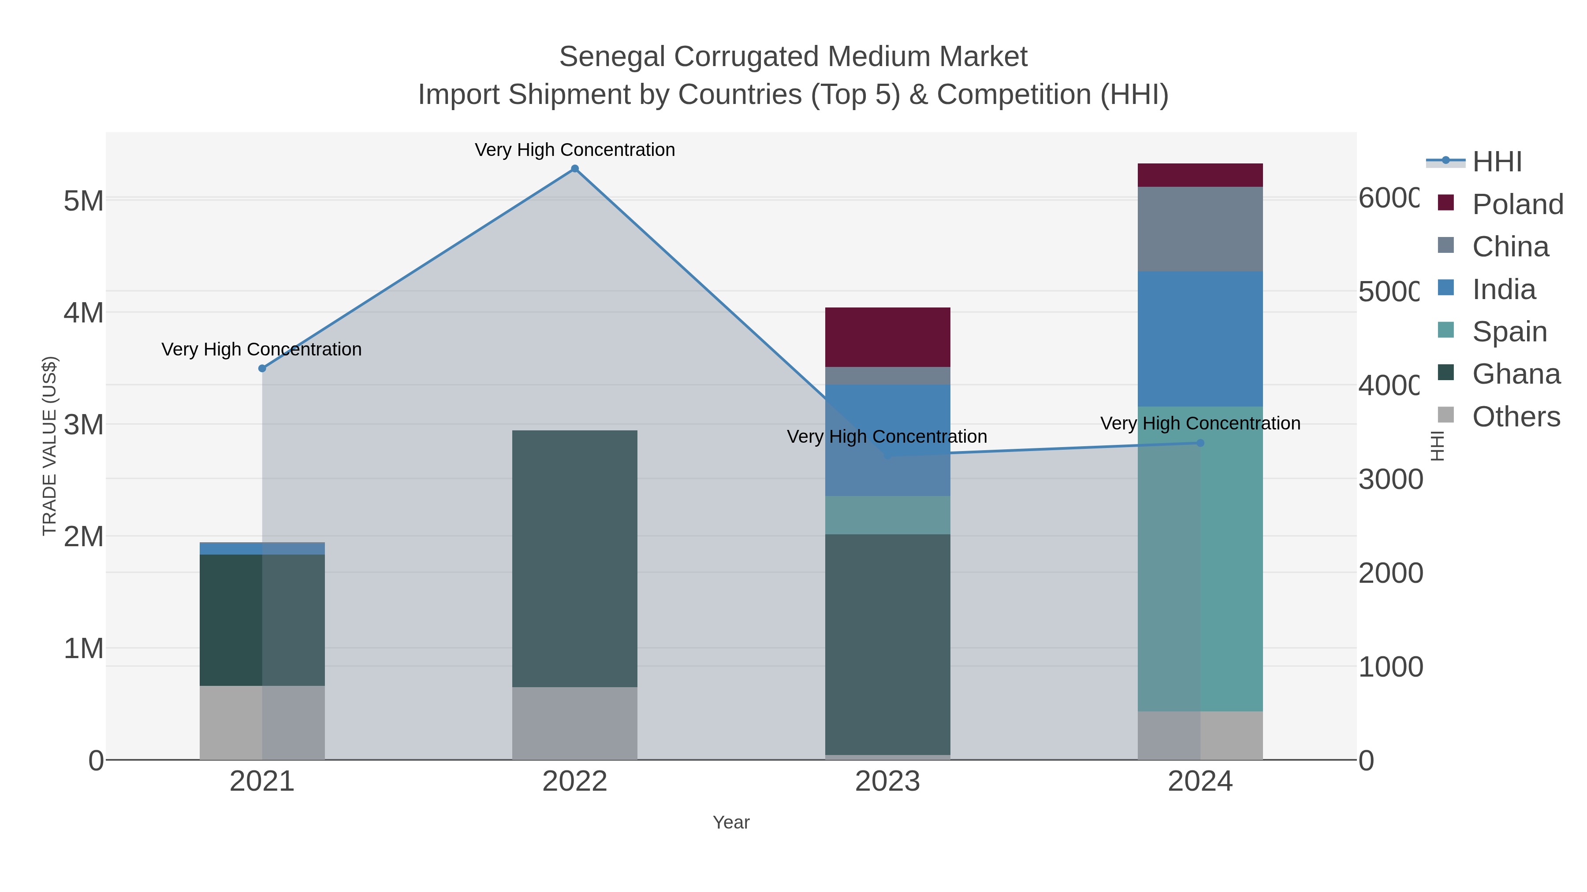Click the 2023 China bar segment
Screen dimensions: 1587x892
[x=887, y=376]
